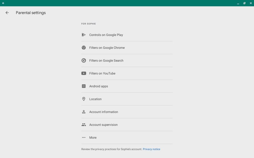
Task: Open the Privacy notice link
Action: (151, 149)
